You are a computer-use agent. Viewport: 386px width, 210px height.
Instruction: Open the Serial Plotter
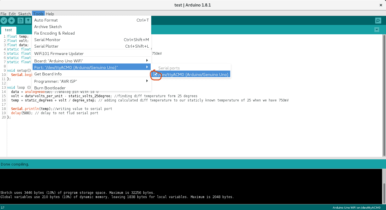click(x=46, y=46)
